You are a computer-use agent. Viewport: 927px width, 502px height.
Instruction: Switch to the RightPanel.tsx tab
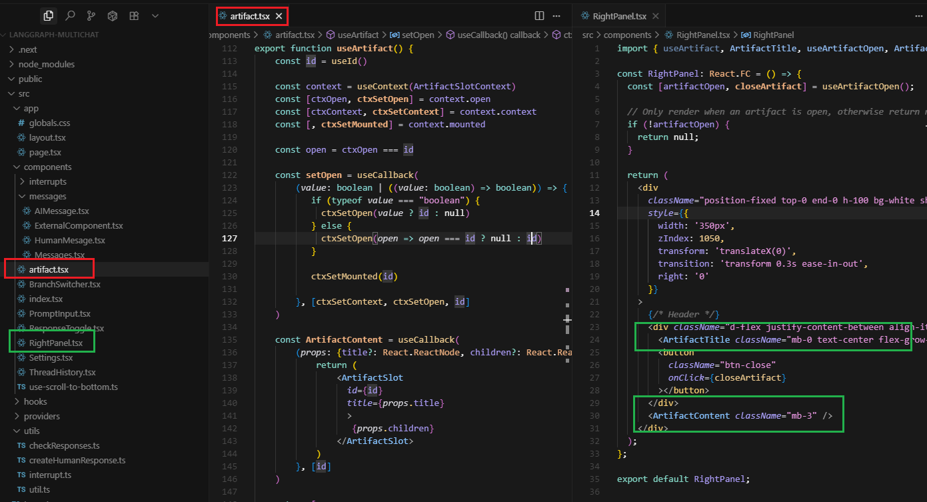pyautogui.click(x=619, y=16)
